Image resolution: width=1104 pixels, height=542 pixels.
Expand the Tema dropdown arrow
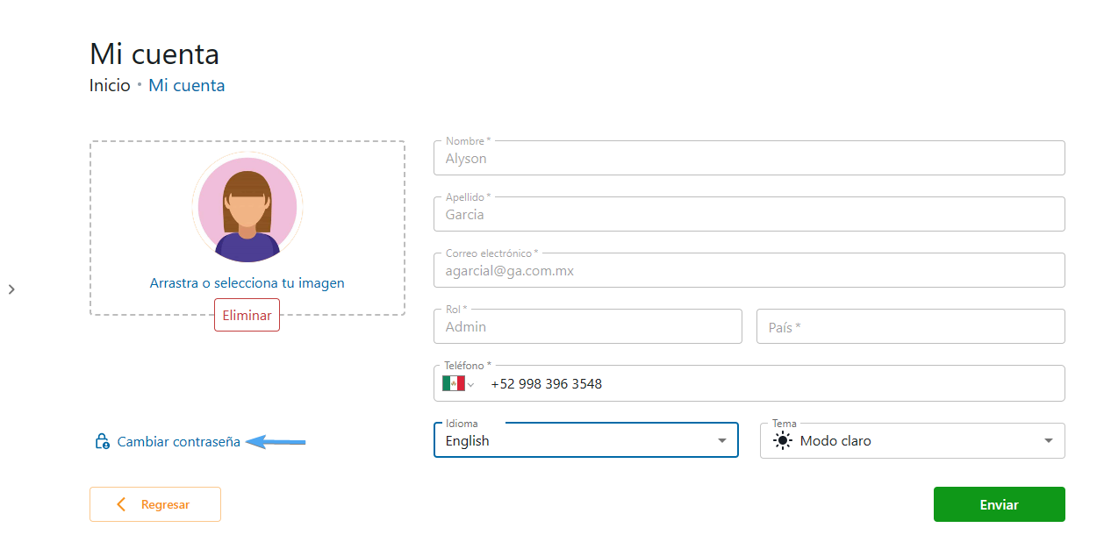tap(1048, 441)
